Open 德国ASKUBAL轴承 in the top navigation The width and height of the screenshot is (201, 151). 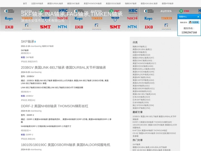tap(149, 3)
